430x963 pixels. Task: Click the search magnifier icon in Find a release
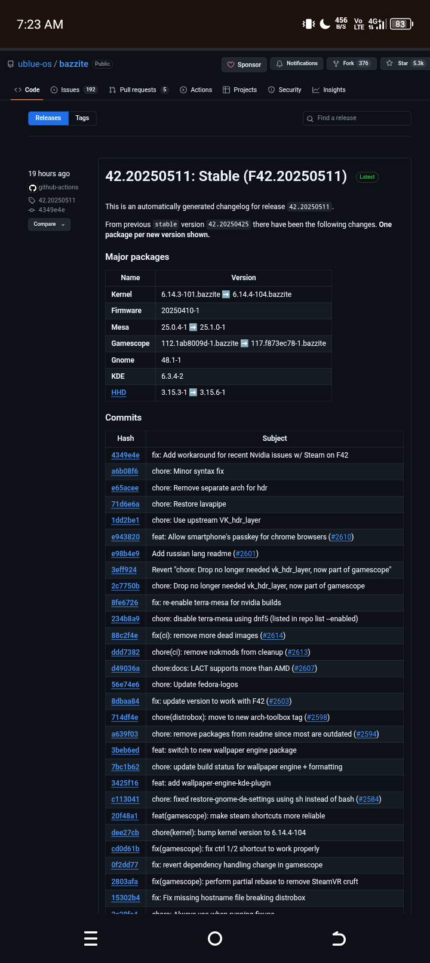coord(310,119)
